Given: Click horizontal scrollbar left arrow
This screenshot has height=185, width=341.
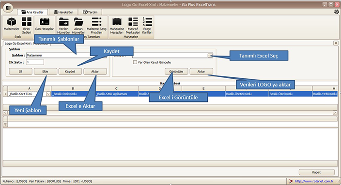Looking at the screenshot, I should coord(5,113).
